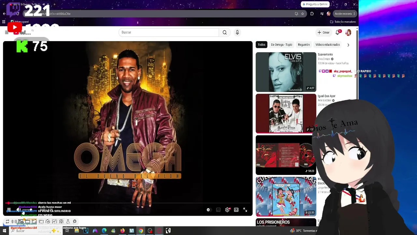Open the Chrome three-dot menu

pyautogui.click(x=354, y=14)
